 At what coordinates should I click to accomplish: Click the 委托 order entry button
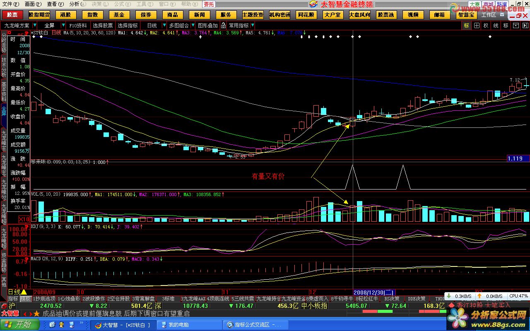(209, 4)
